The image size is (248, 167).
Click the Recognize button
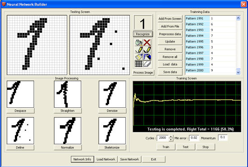(143, 34)
